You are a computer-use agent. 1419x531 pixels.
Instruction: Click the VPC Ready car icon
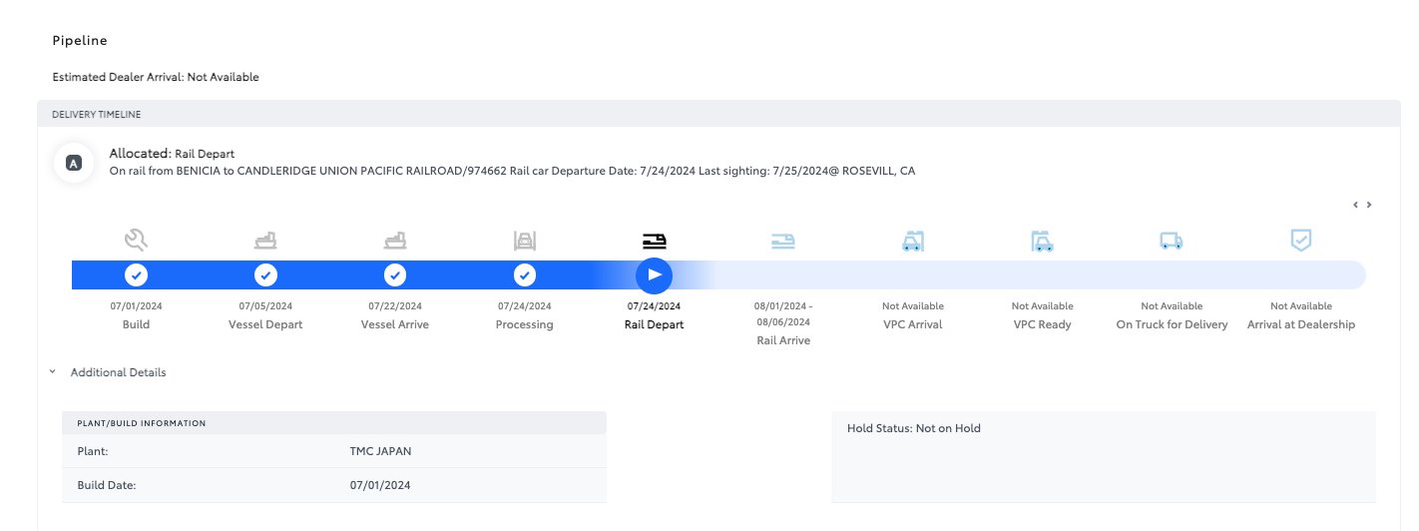pos(1043,240)
